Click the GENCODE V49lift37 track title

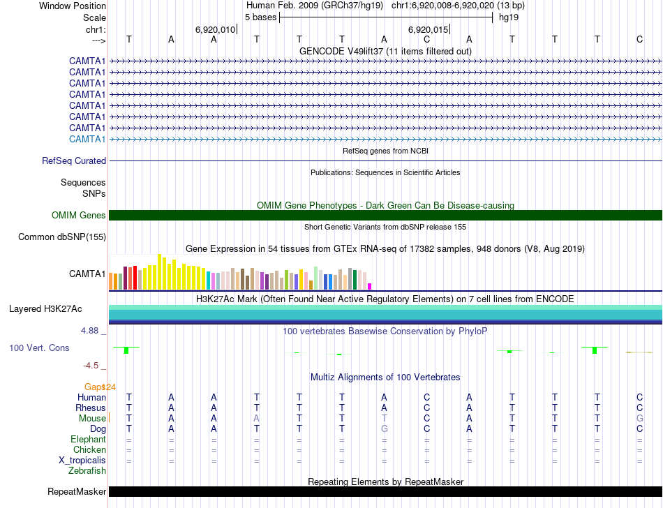point(385,51)
